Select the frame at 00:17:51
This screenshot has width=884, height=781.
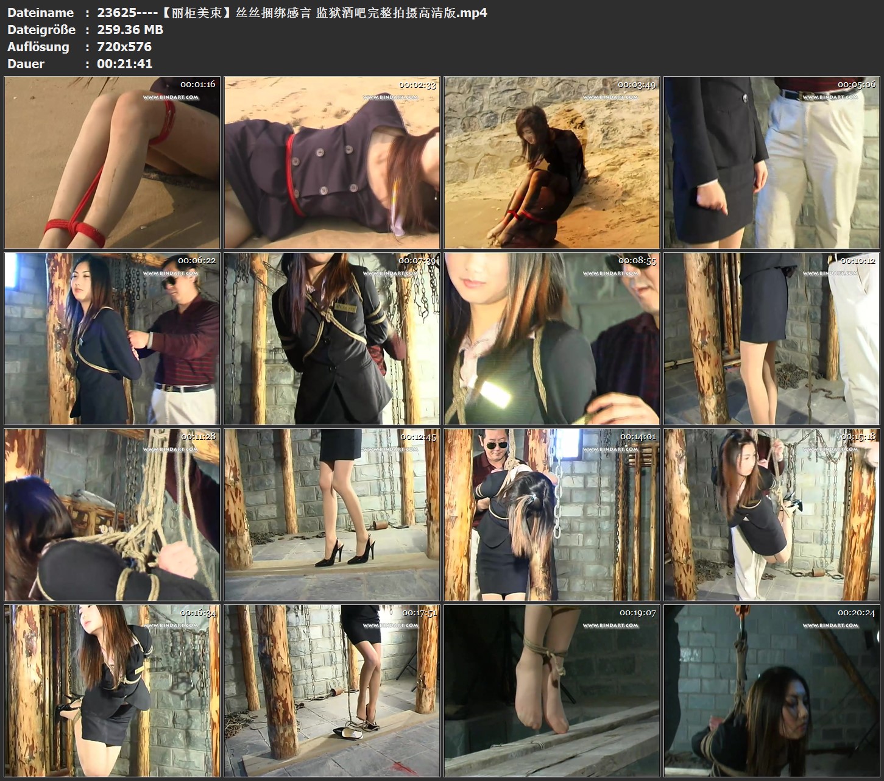coord(332,691)
